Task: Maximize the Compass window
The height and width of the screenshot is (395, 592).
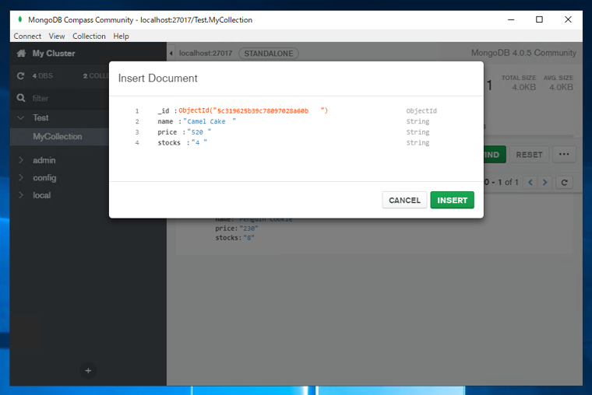Action: point(539,19)
